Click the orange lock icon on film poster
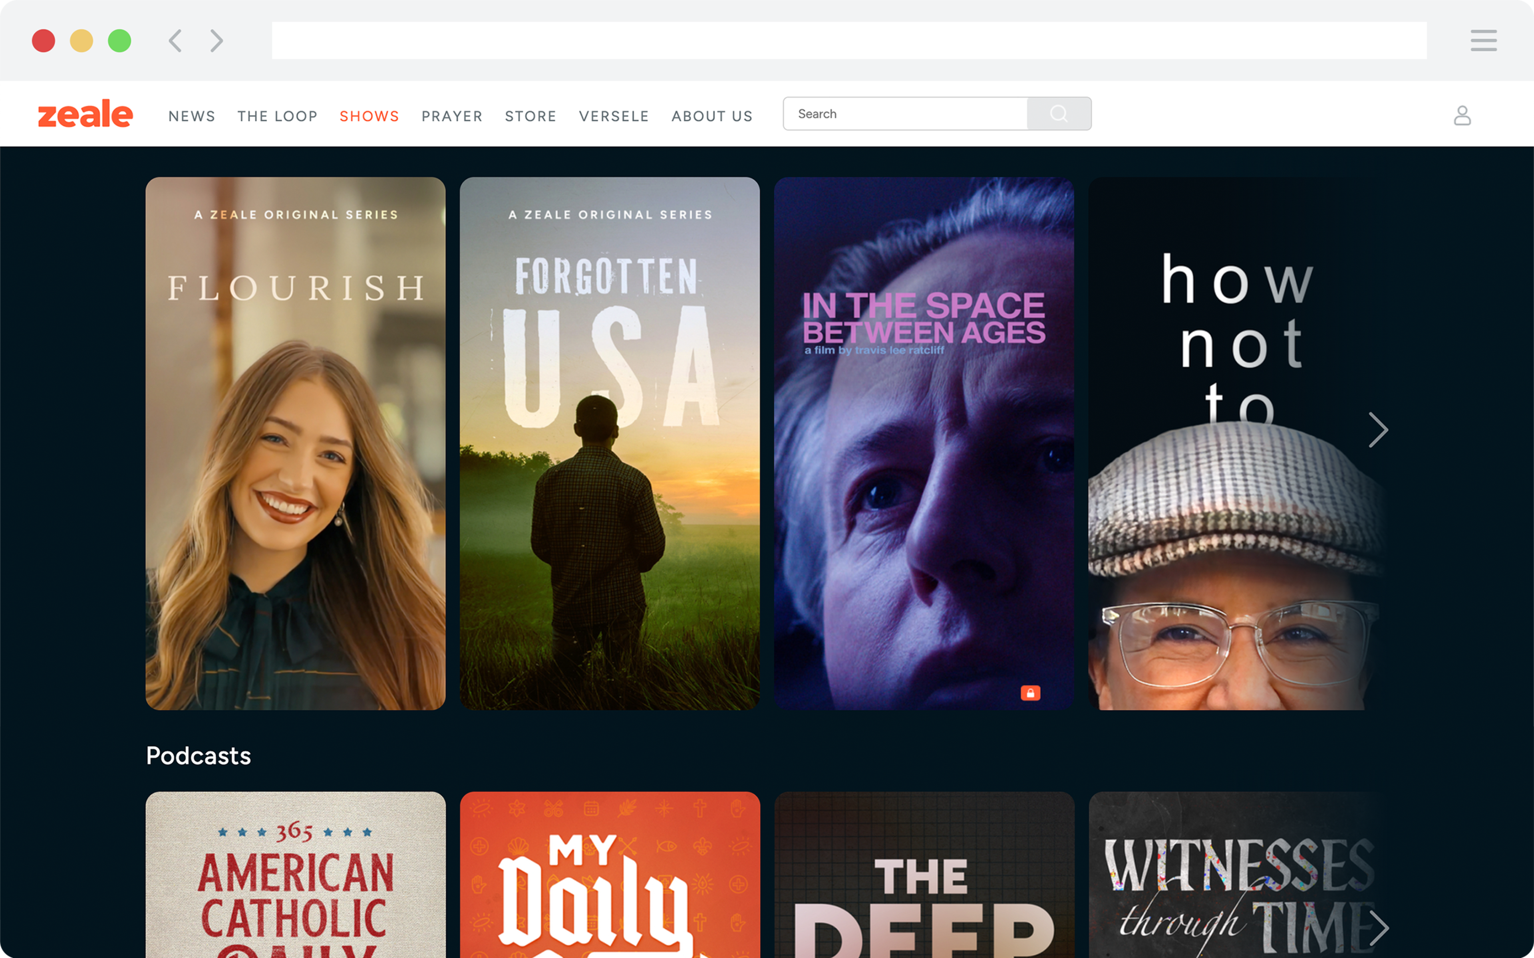 point(1030,693)
